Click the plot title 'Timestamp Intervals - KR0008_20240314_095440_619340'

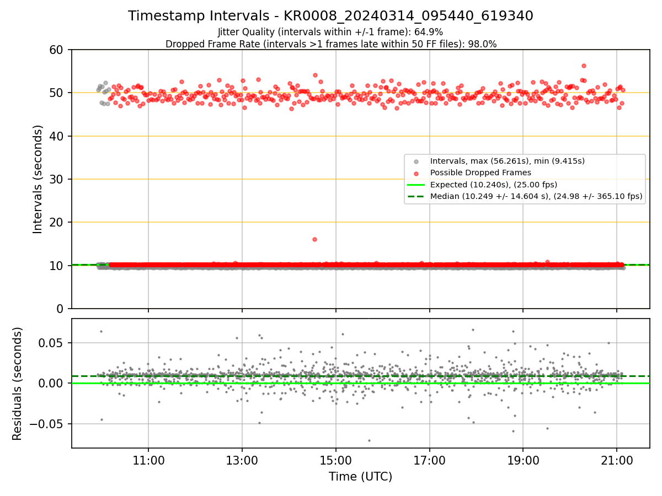(330, 16)
